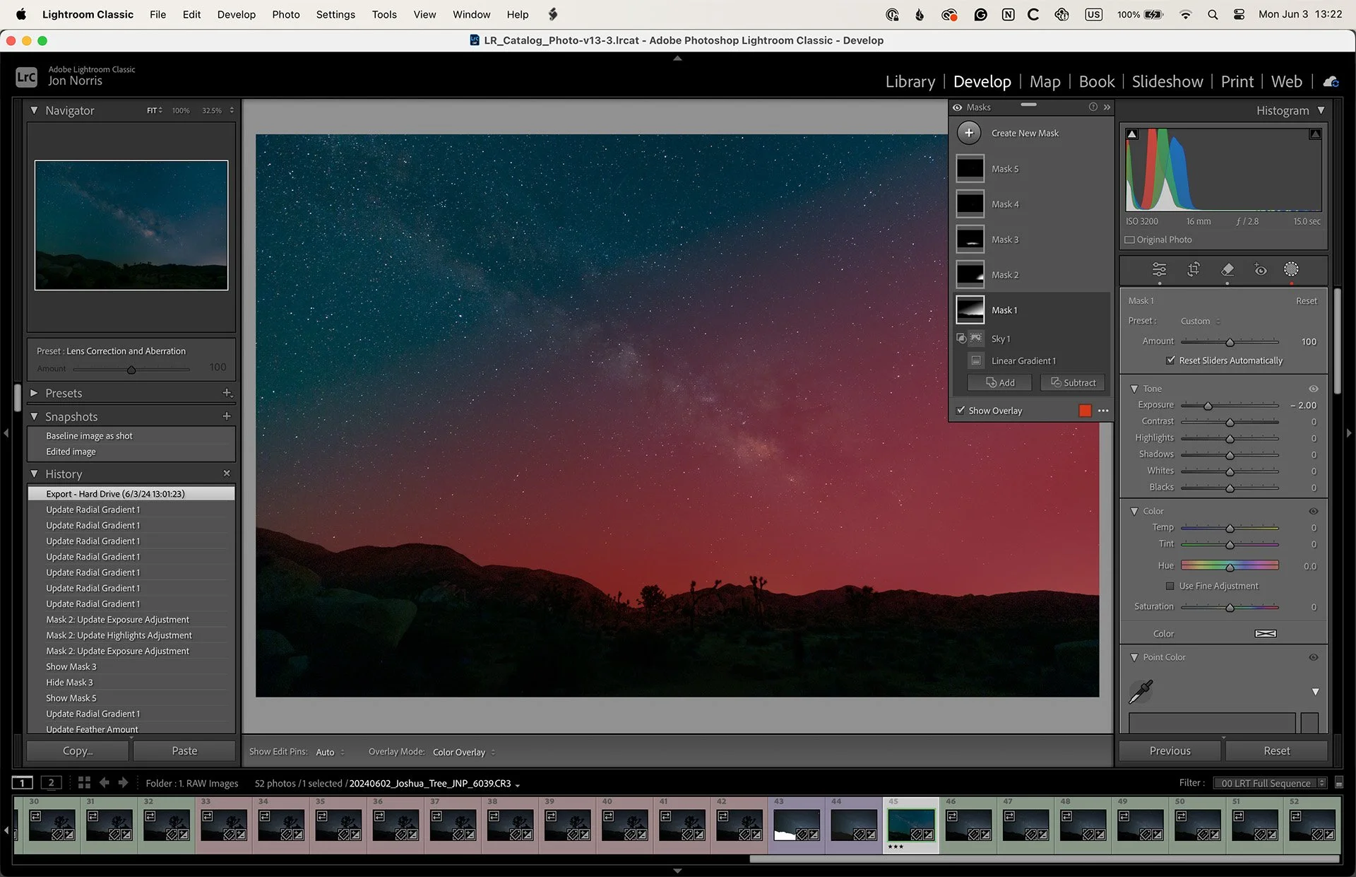The width and height of the screenshot is (1356, 877).
Task: Collapse the Navigator panel
Action: point(34,110)
